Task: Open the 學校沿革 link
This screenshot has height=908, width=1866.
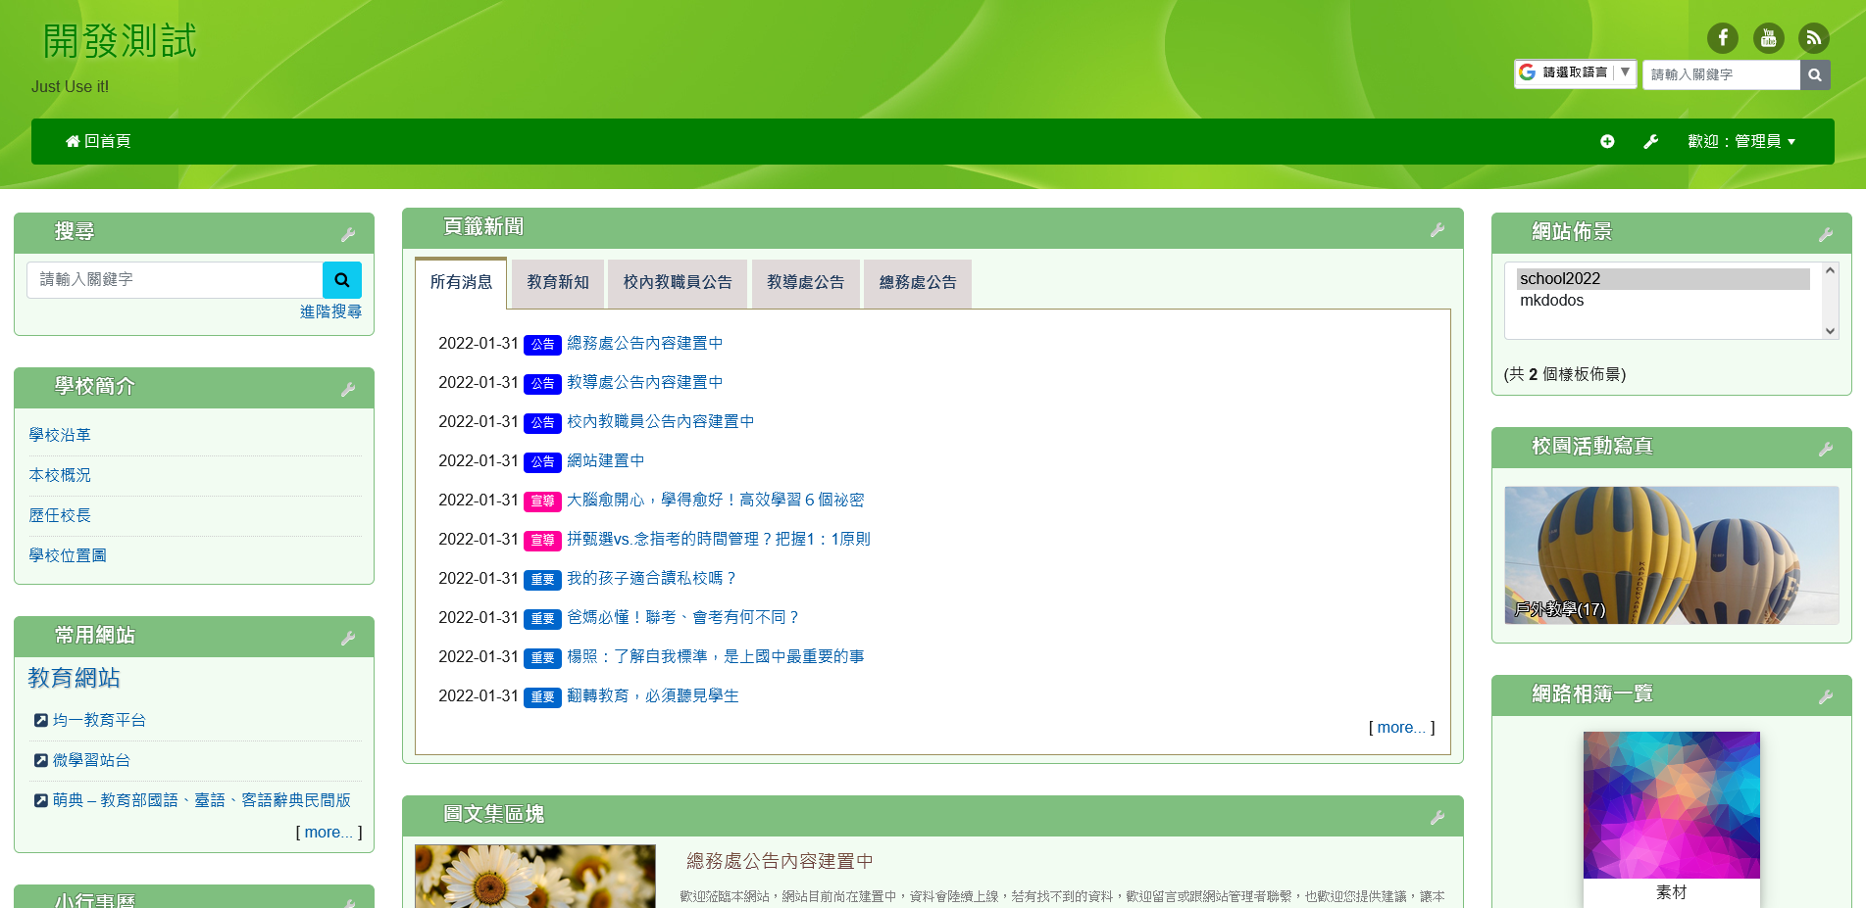Action: point(60,435)
